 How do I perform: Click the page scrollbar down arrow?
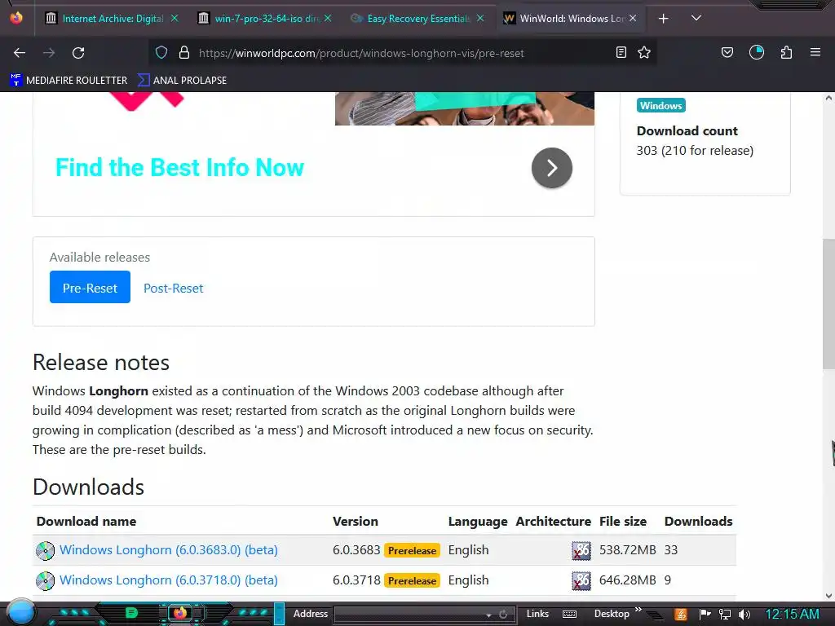pyautogui.click(x=828, y=595)
